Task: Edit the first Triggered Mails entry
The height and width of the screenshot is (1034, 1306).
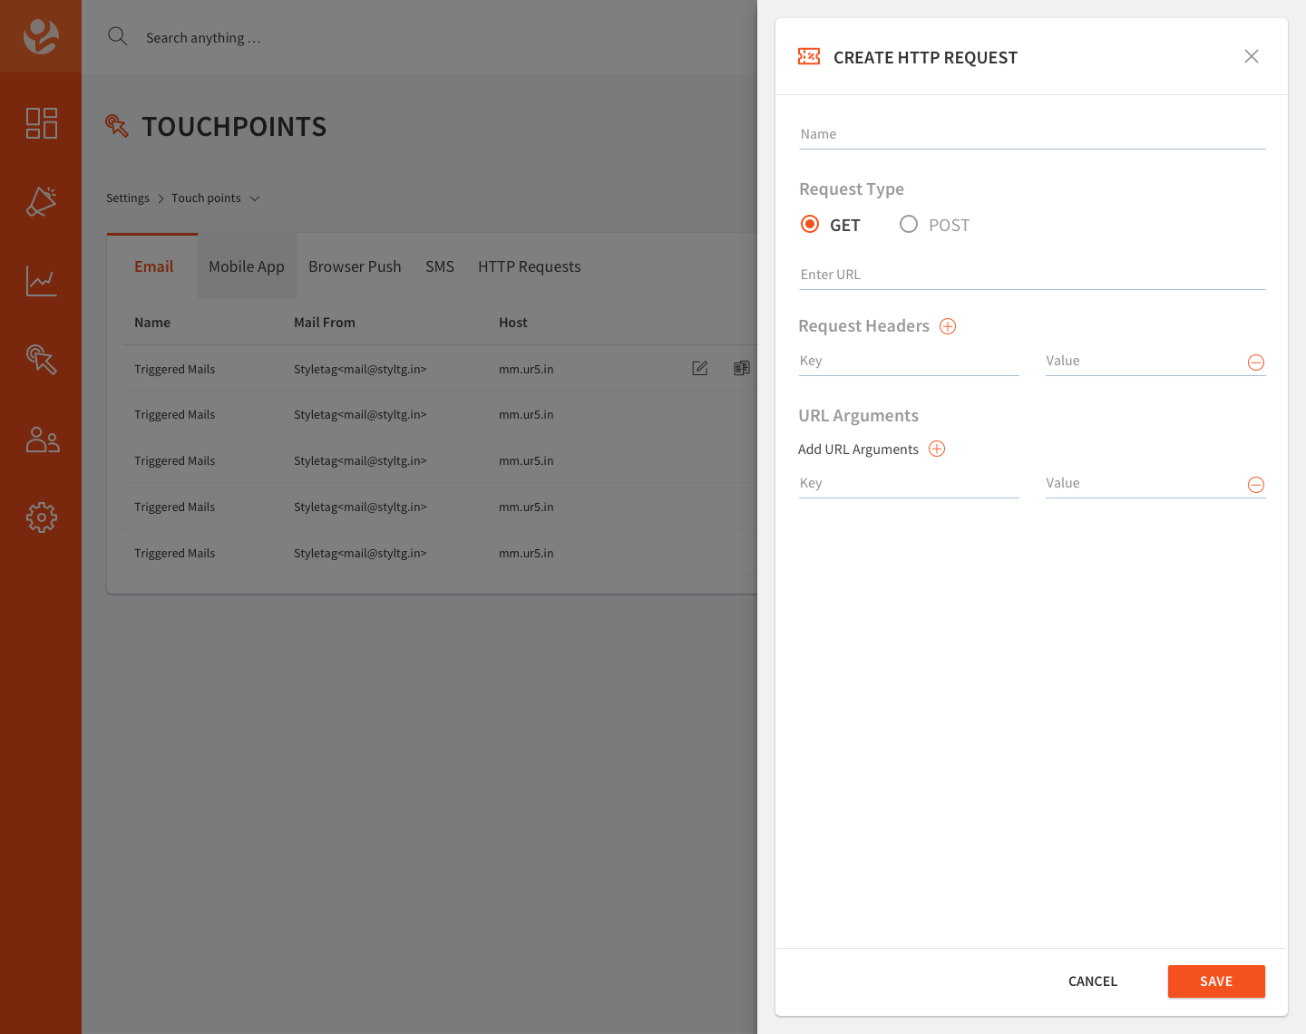Action: [699, 368]
